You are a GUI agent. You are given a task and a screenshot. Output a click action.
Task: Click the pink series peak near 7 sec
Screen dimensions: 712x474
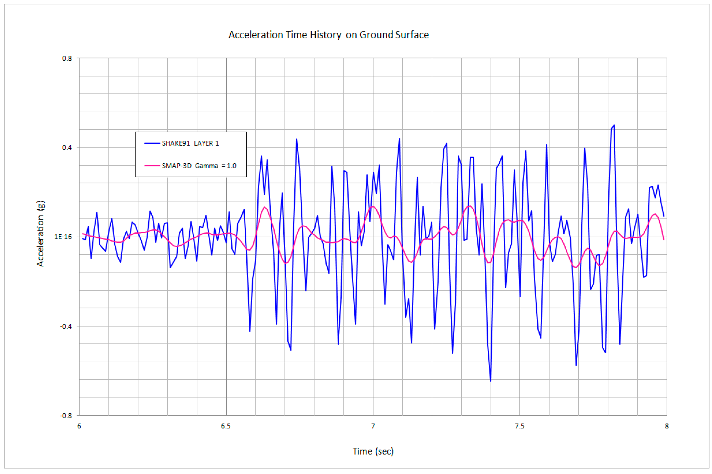coord(373,207)
